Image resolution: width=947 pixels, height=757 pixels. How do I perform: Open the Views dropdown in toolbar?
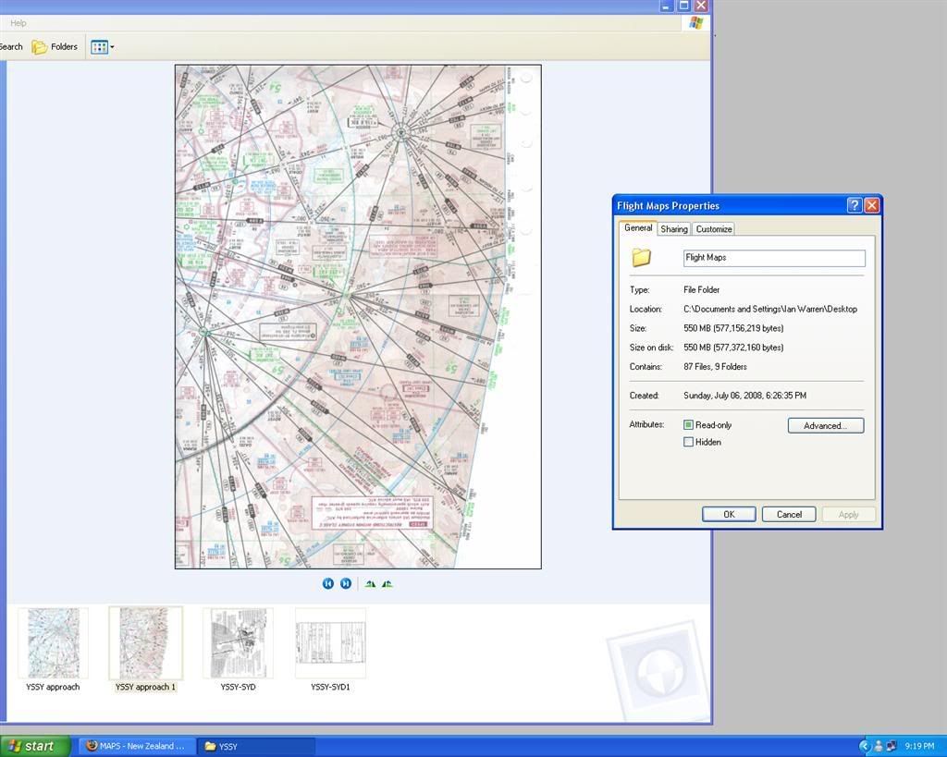tap(102, 47)
